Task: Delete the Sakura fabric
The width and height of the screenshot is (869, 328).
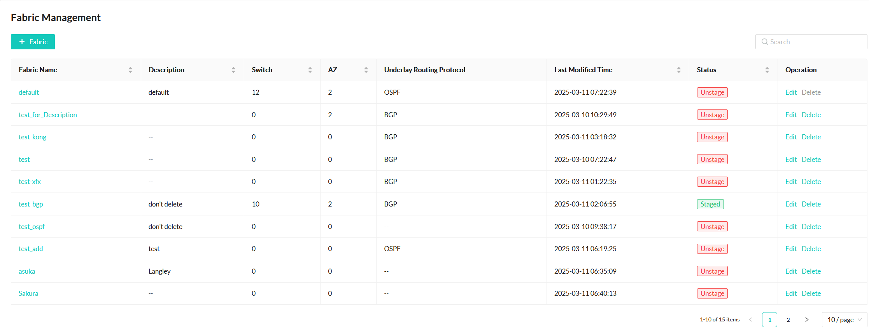Action: 811,293
